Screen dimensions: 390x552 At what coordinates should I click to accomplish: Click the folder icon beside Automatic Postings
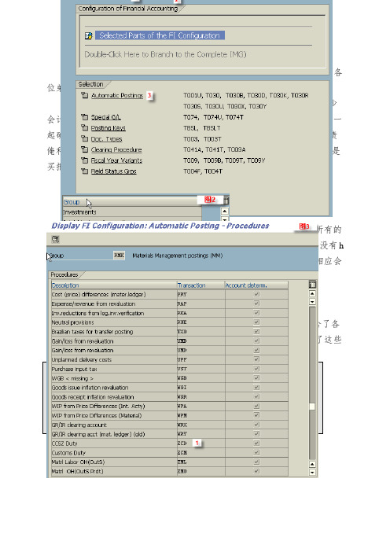(84, 95)
